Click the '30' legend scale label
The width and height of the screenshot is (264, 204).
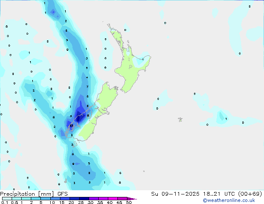click(x=90, y=202)
